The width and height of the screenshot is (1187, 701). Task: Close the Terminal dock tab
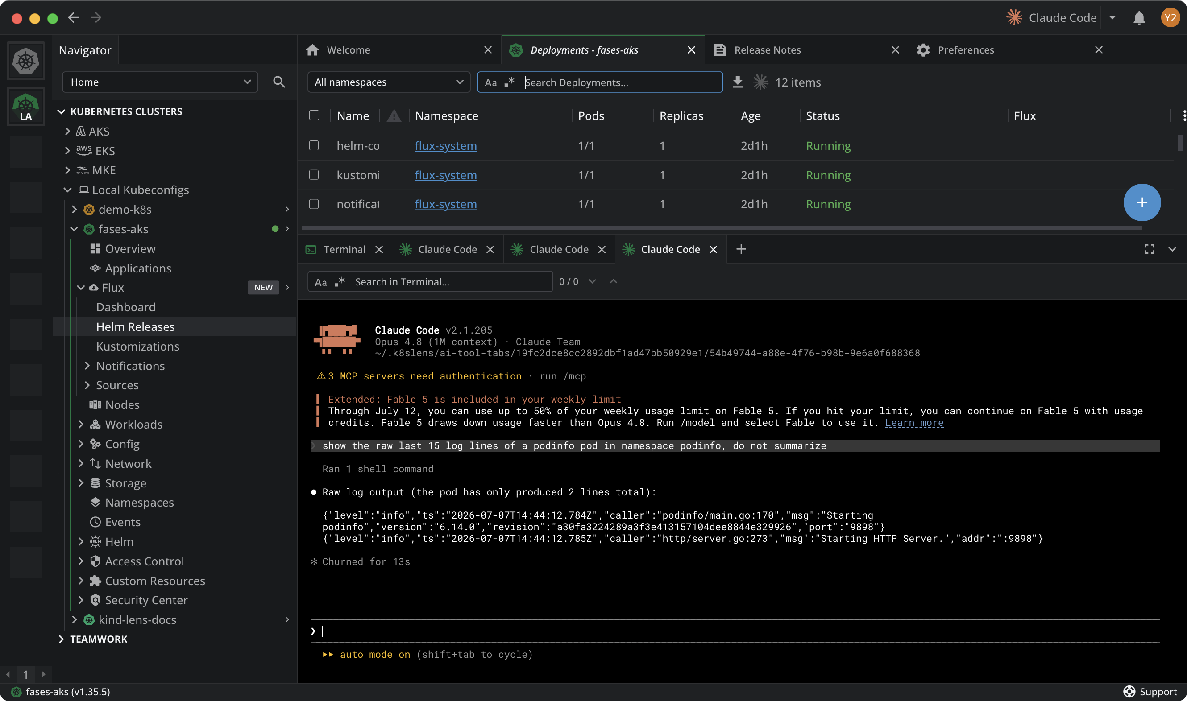click(379, 249)
